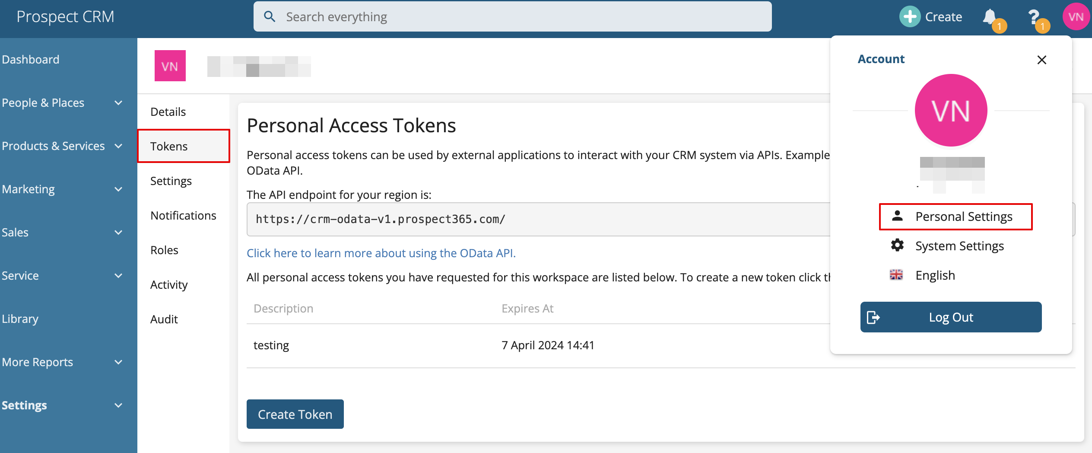This screenshot has height=453, width=1092.
Task: Select the English language flag icon
Action: (x=896, y=275)
